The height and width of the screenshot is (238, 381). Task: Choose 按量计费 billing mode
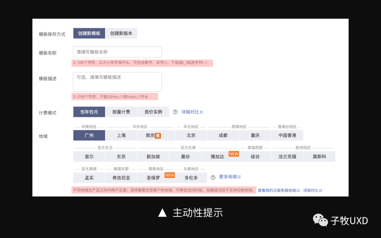tap(121, 112)
